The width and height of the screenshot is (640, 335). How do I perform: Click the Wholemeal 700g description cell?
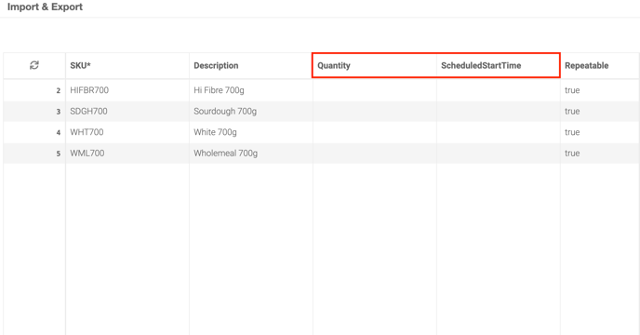tap(251, 154)
